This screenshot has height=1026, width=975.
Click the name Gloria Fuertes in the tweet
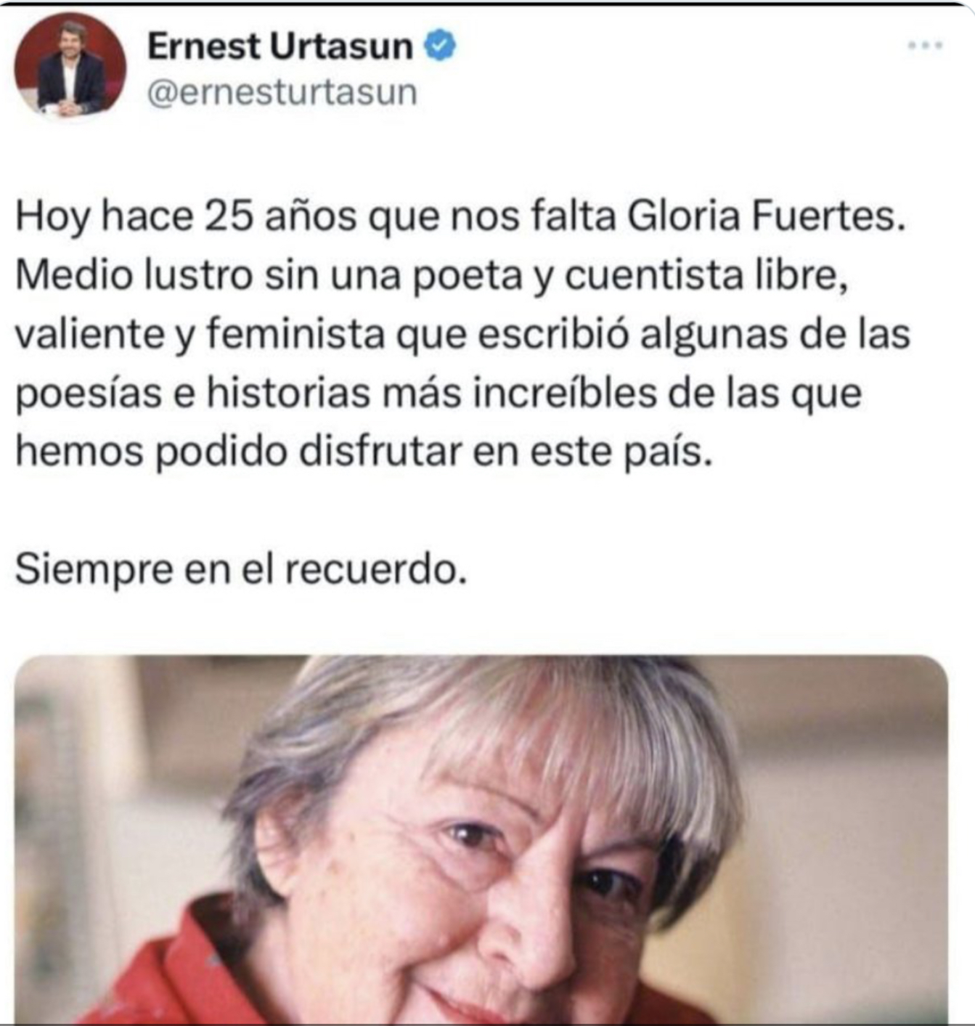coord(766,216)
